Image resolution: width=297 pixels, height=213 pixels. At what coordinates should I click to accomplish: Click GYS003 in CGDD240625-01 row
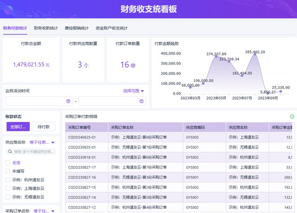(192, 137)
